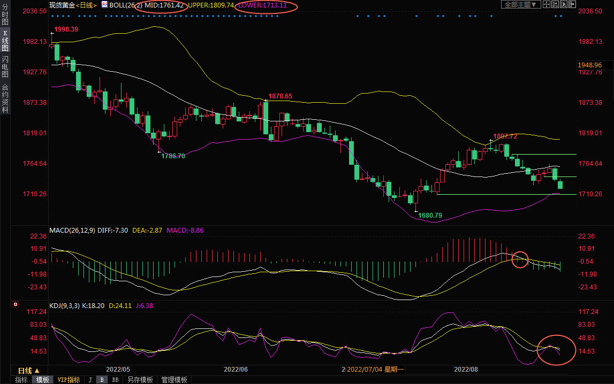Toggle the B template button
The height and width of the screenshot is (384, 614).
point(102,380)
